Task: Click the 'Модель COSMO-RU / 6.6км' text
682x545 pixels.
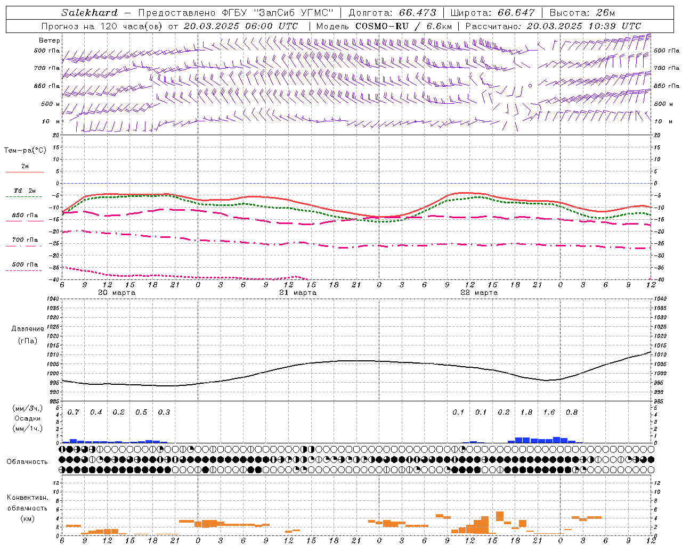Action: pos(384,26)
